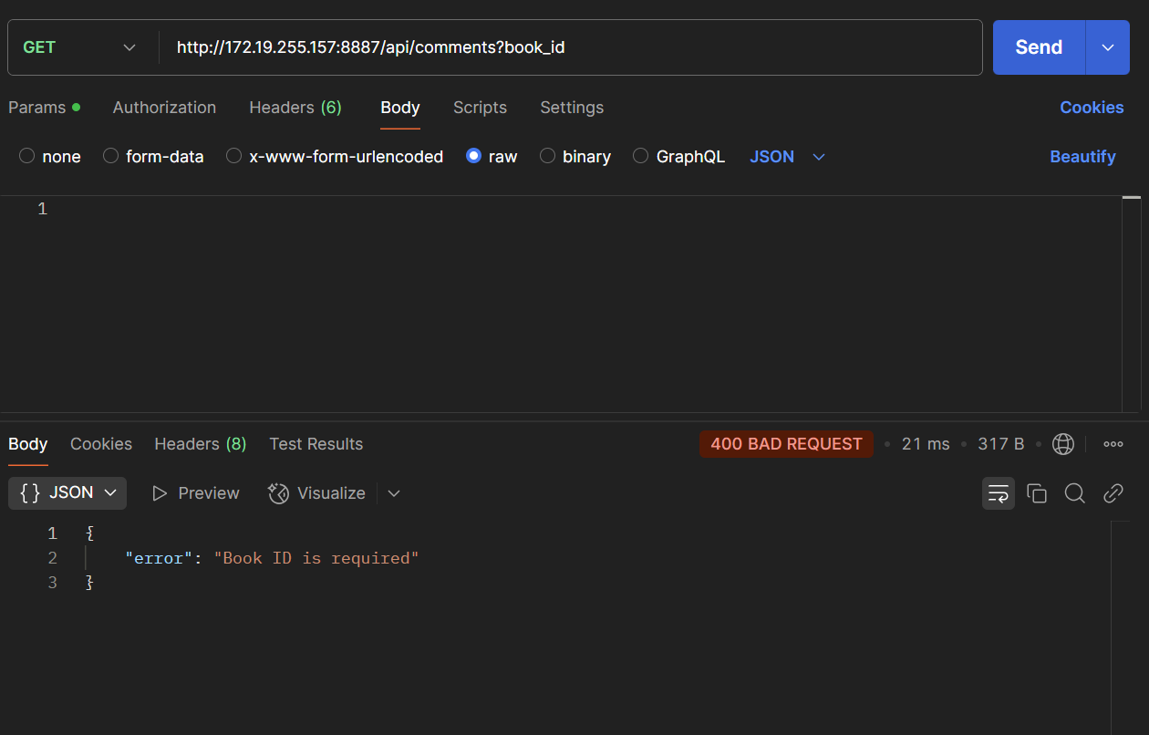This screenshot has width=1149, height=735.
Task: Open the Scripts tab
Action: 480,108
